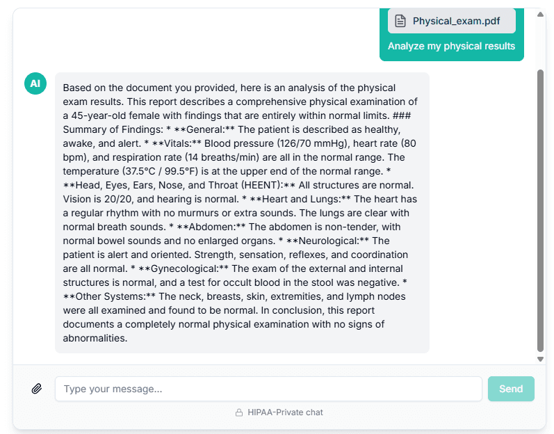Click the vertical scrollbar thumb
Screen dimensions: 554x434
[540, 211]
